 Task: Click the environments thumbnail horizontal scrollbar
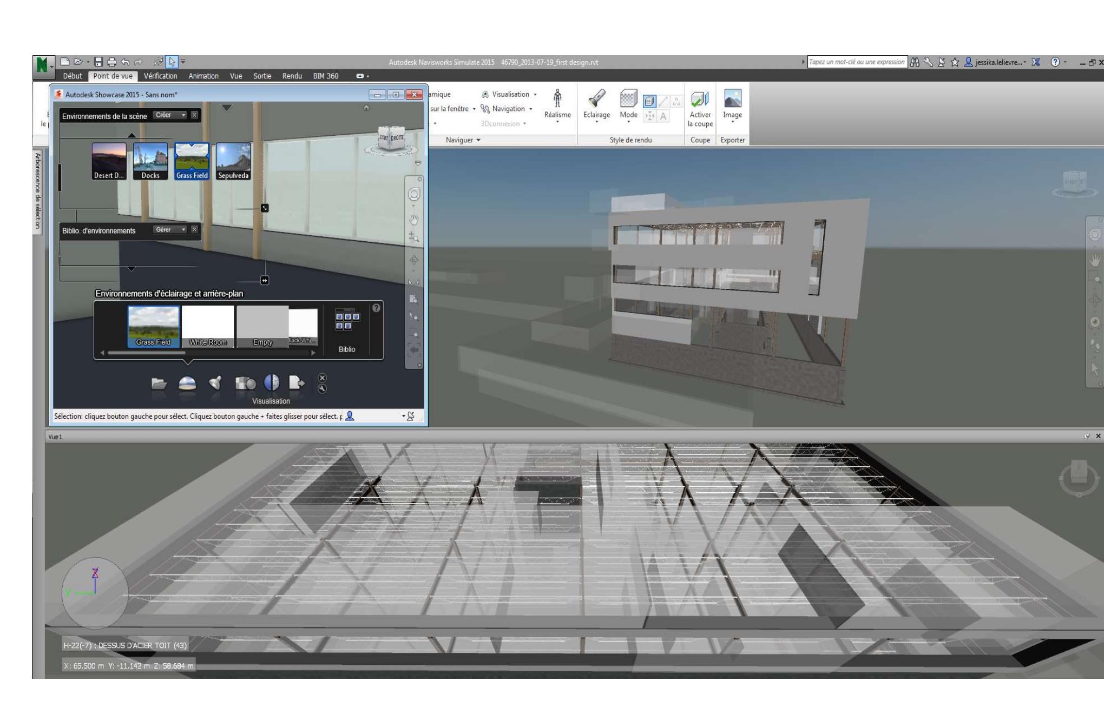[x=146, y=353]
